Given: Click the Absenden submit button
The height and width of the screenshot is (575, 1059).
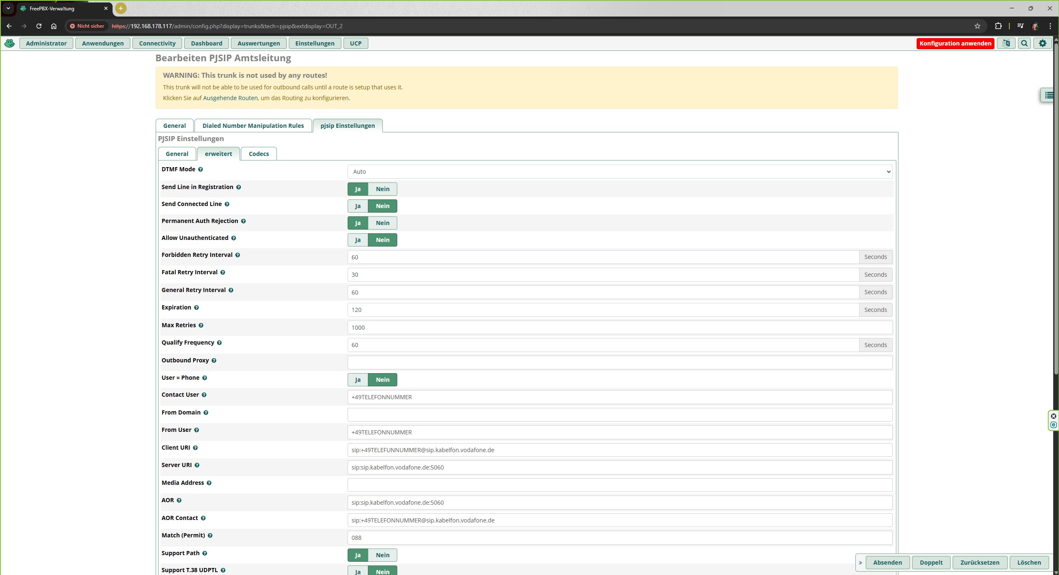Looking at the screenshot, I should [x=887, y=563].
